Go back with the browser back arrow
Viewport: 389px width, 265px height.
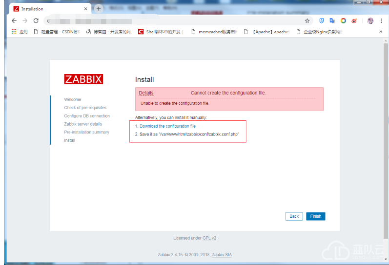point(14,21)
